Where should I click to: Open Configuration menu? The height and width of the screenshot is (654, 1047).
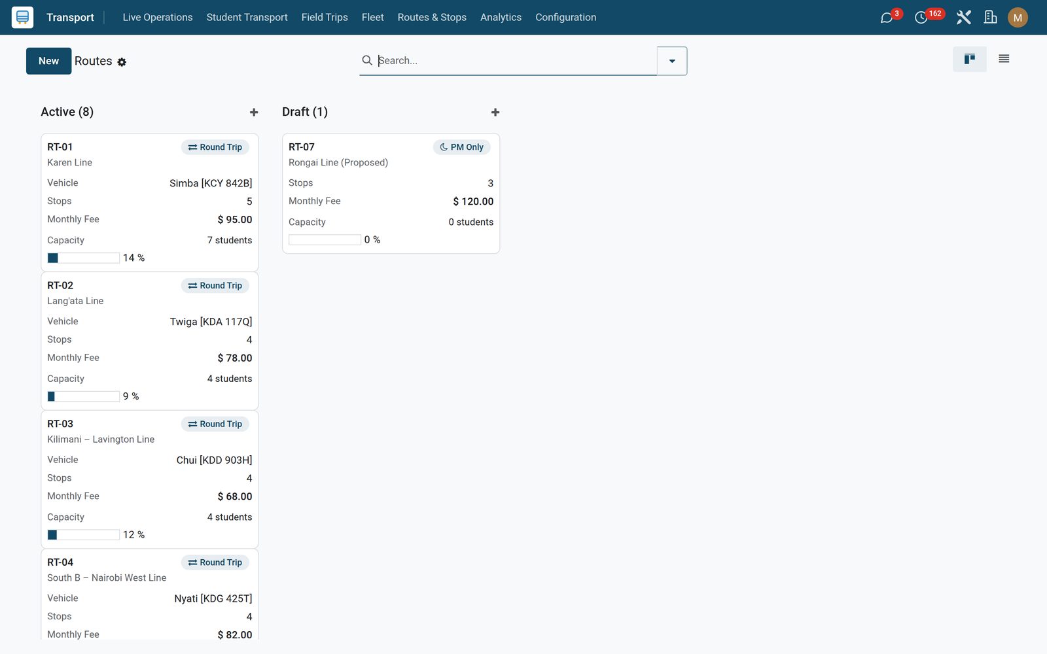565,17
